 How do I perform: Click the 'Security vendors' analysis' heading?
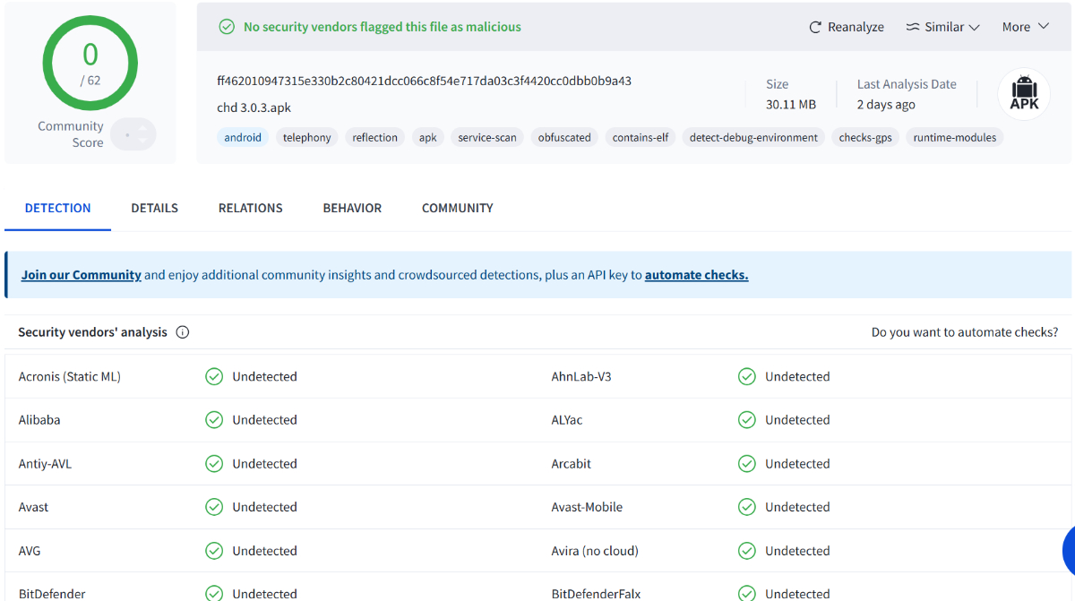tap(92, 332)
